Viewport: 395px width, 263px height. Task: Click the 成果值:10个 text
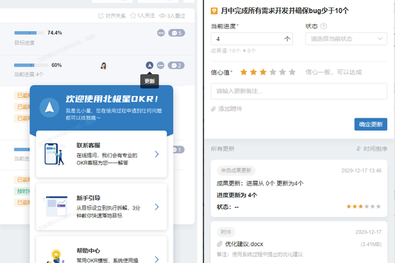click(226, 51)
